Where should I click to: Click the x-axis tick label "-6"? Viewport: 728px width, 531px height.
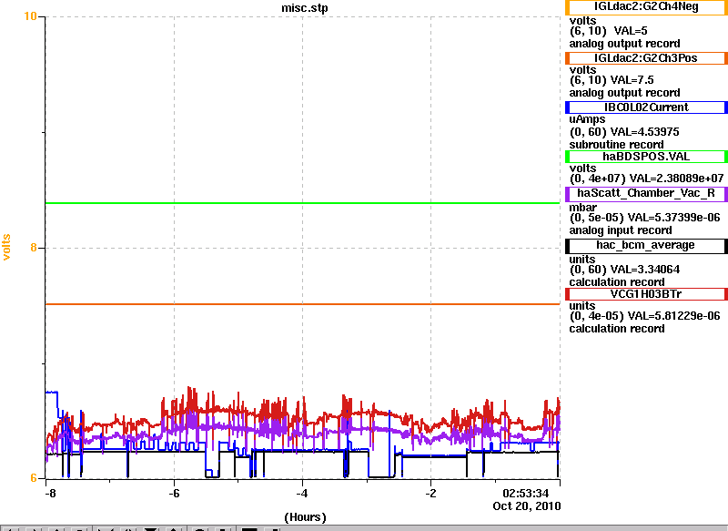click(174, 493)
